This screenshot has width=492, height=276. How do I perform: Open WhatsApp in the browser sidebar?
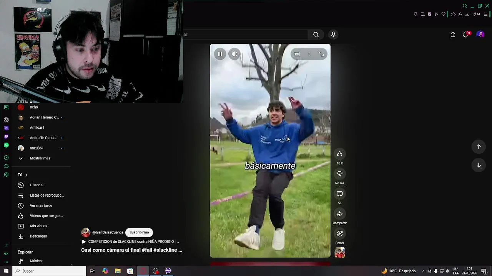click(x=6, y=145)
